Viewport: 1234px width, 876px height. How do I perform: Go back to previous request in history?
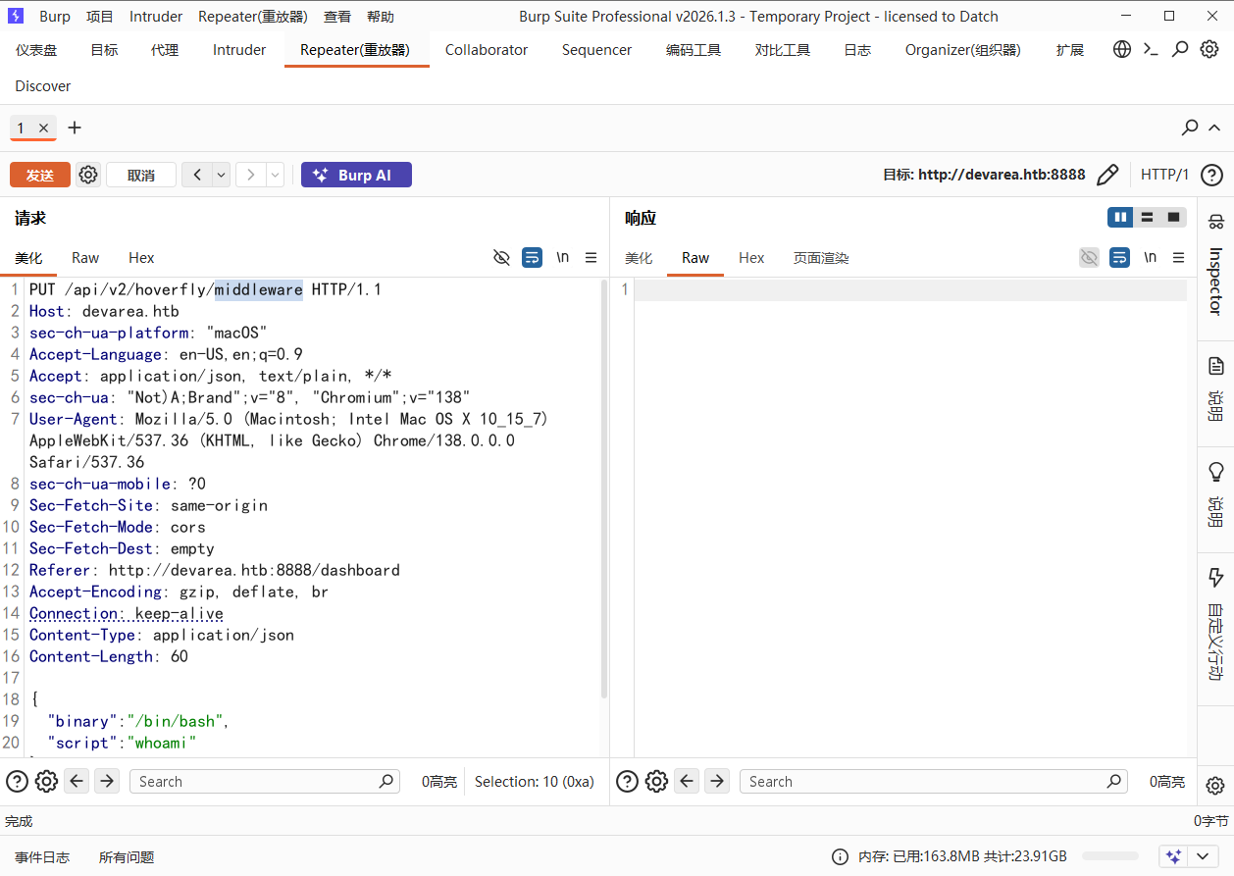click(x=197, y=175)
